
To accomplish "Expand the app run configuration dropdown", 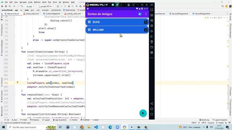I will (30, 6).
